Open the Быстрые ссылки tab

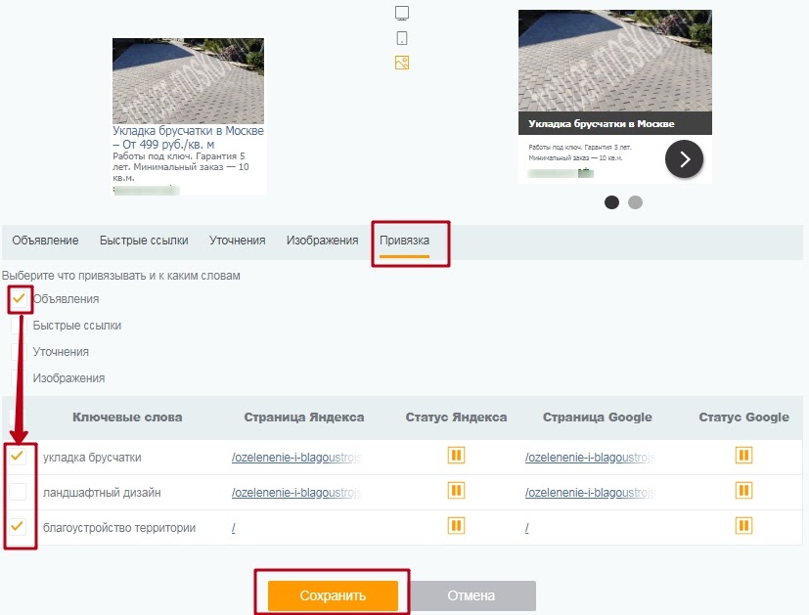143,241
